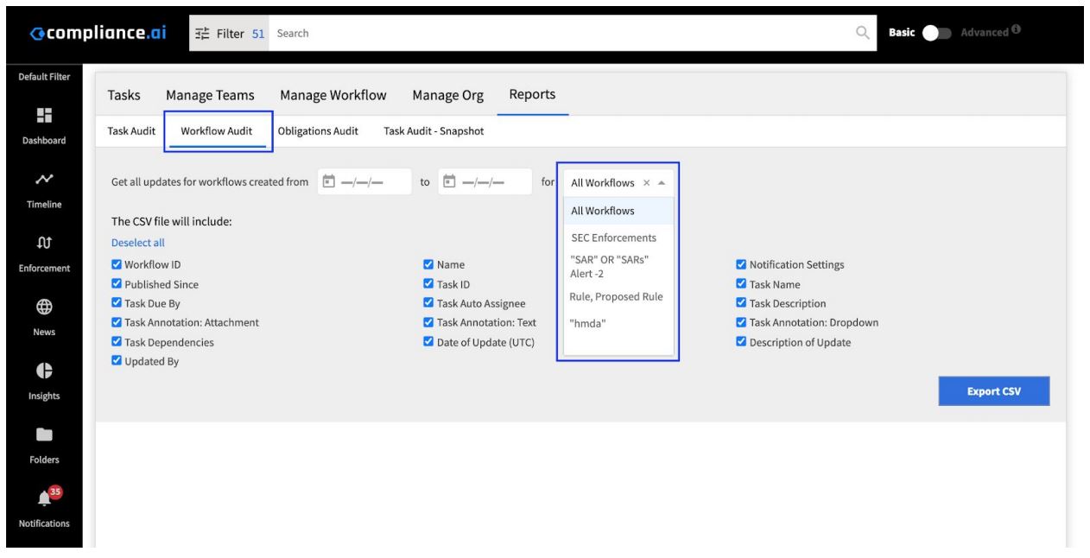The height and width of the screenshot is (558, 1090).
Task: Select Rule, Proposed Rule workflow option
Action: click(618, 297)
